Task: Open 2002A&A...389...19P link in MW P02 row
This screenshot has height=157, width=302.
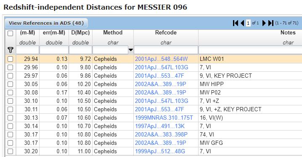Action: 160,93
